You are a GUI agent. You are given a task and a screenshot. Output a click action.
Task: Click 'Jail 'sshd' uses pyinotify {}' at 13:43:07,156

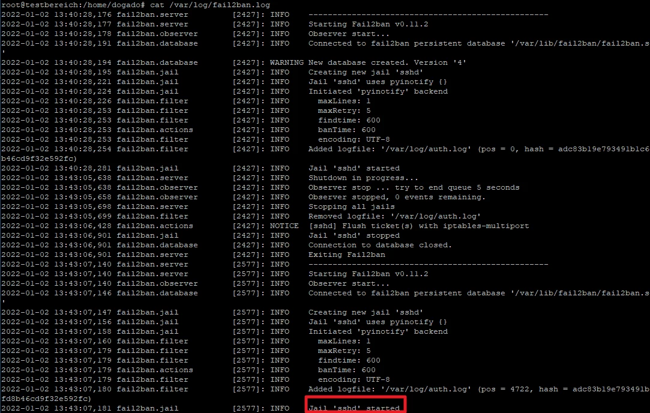378,322
